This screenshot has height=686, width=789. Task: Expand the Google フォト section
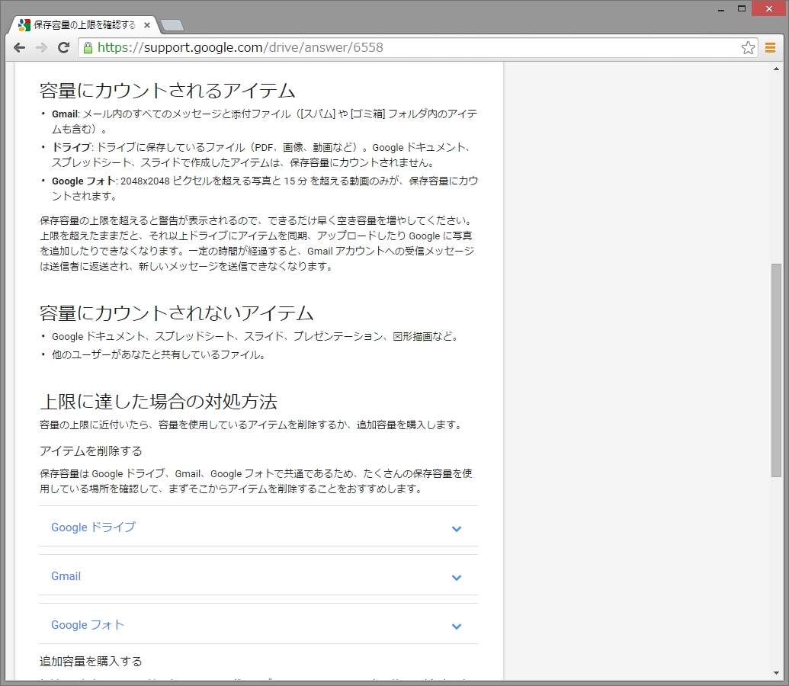(x=258, y=624)
